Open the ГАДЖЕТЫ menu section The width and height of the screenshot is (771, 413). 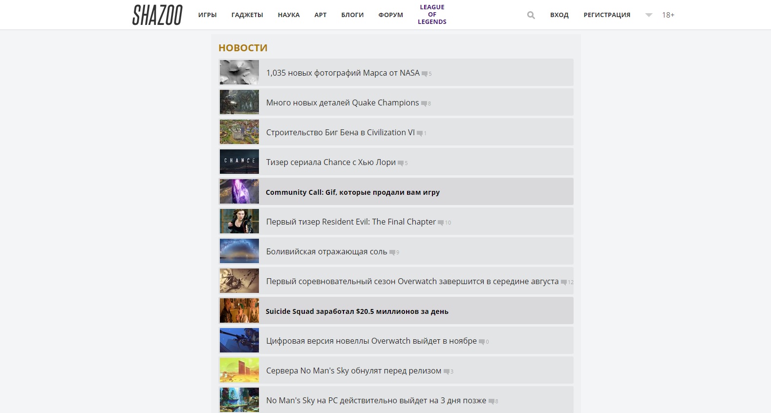click(x=247, y=15)
